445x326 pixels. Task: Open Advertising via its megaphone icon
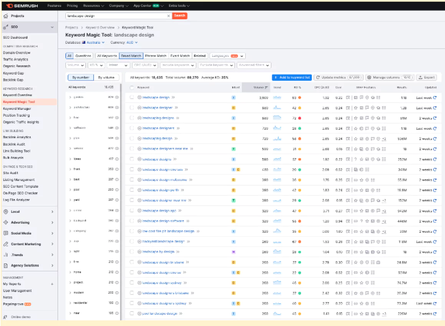6,222
